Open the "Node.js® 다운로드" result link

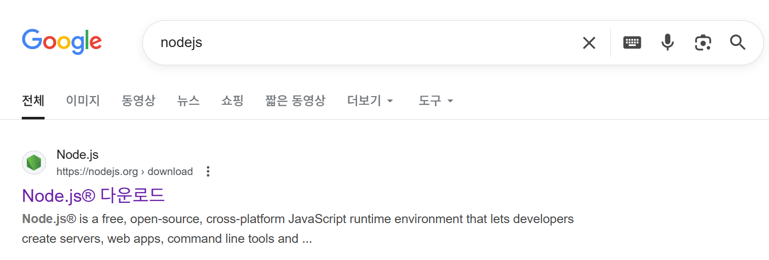[93, 195]
